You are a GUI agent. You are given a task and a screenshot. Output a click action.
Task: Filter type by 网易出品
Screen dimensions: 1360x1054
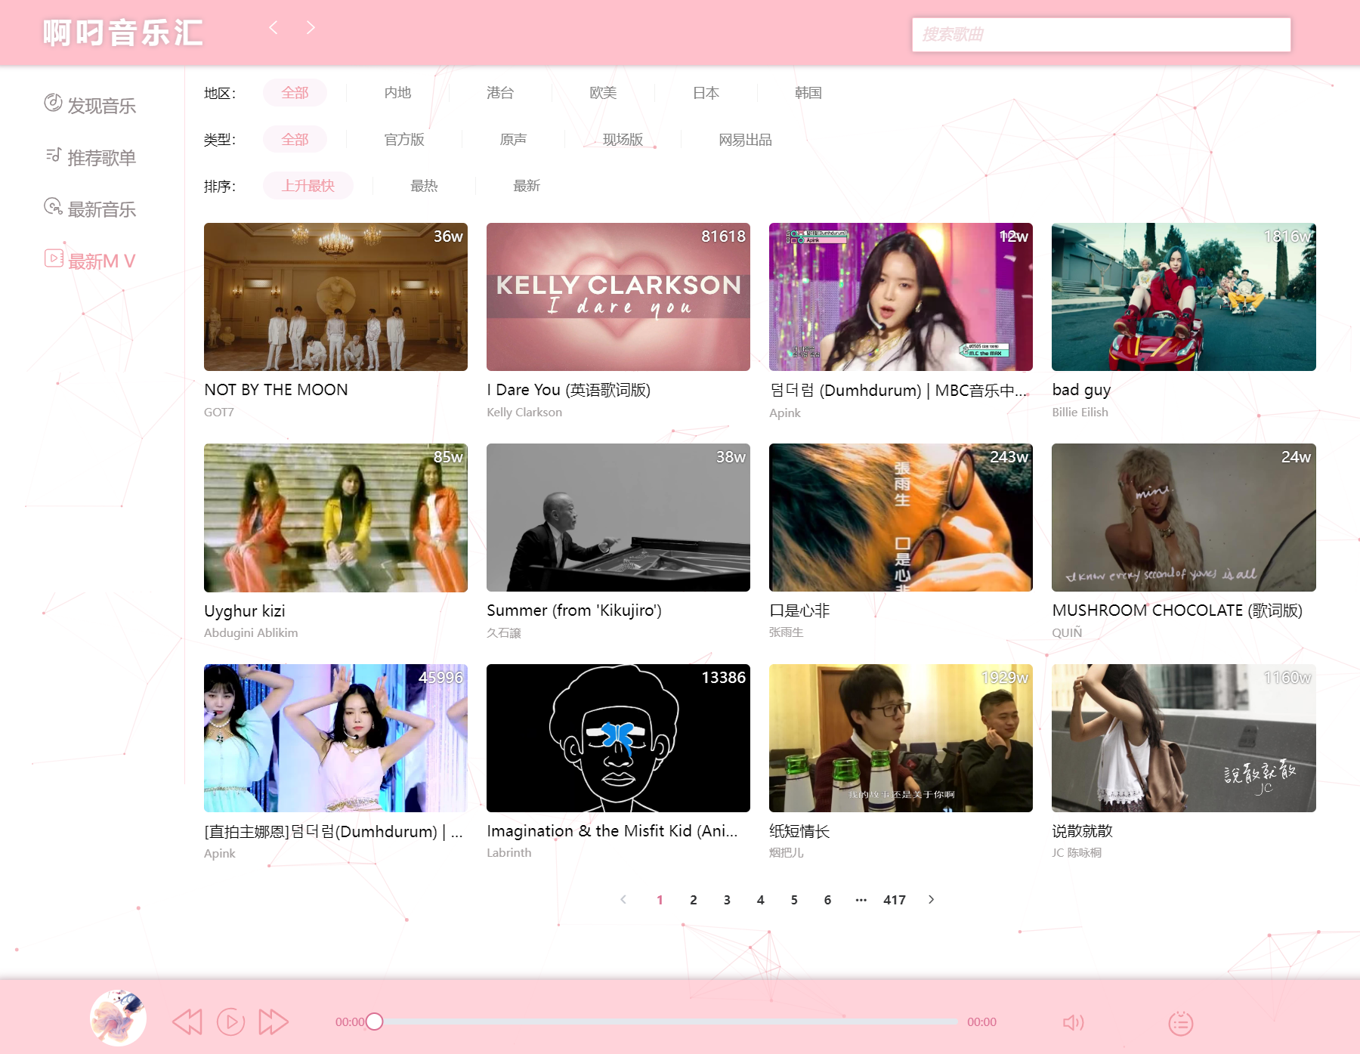[745, 140]
